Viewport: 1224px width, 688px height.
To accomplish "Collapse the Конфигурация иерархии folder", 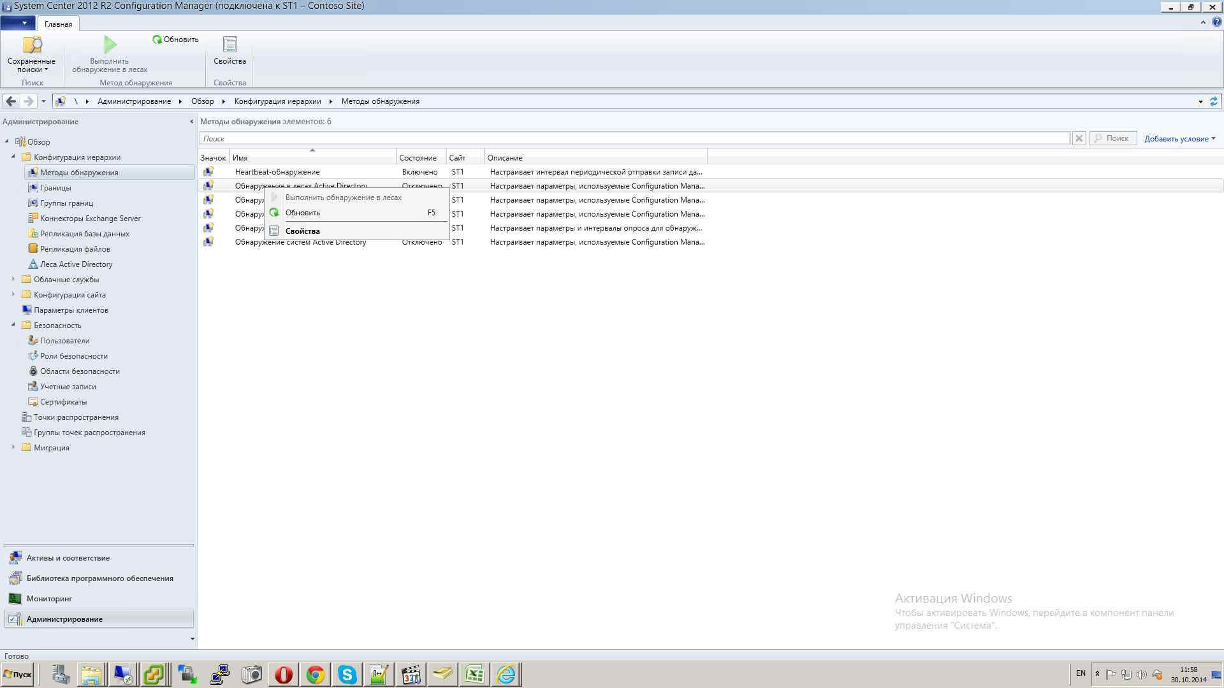I will [x=13, y=157].
